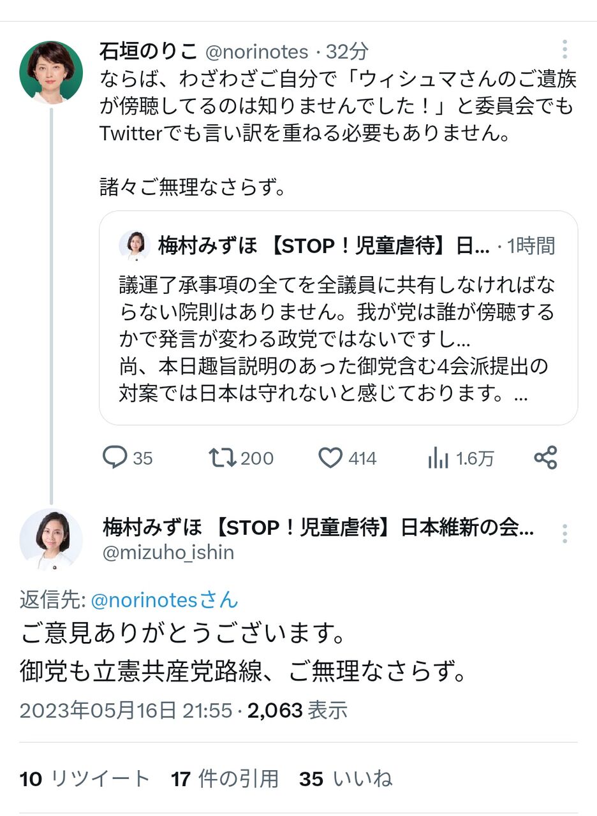
Task: Like the tweet with the 414 heart icon
Action: (330, 458)
